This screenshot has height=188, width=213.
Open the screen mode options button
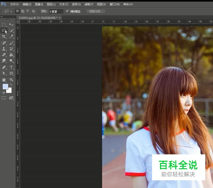coord(11,98)
